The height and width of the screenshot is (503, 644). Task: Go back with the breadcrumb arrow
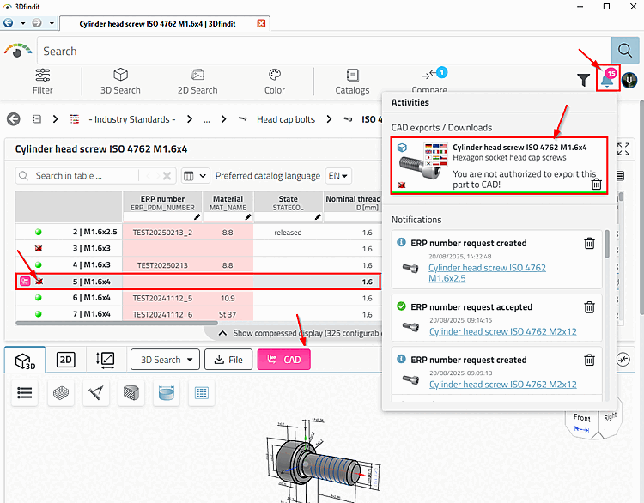14,119
